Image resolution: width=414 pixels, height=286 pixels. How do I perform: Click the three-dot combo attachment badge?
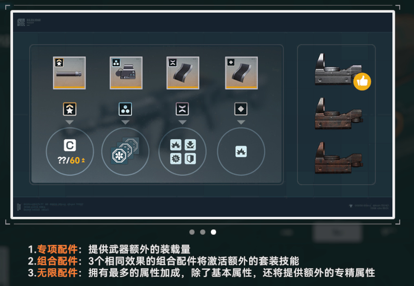125,109
